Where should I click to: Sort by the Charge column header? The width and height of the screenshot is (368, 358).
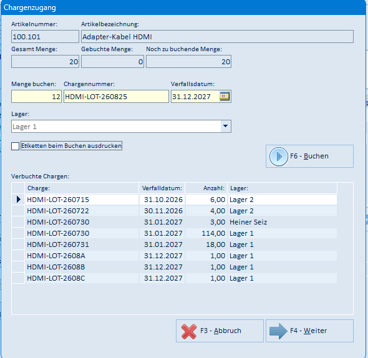pos(82,188)
